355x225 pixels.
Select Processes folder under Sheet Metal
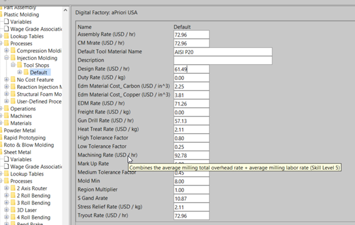coord(18,181)
